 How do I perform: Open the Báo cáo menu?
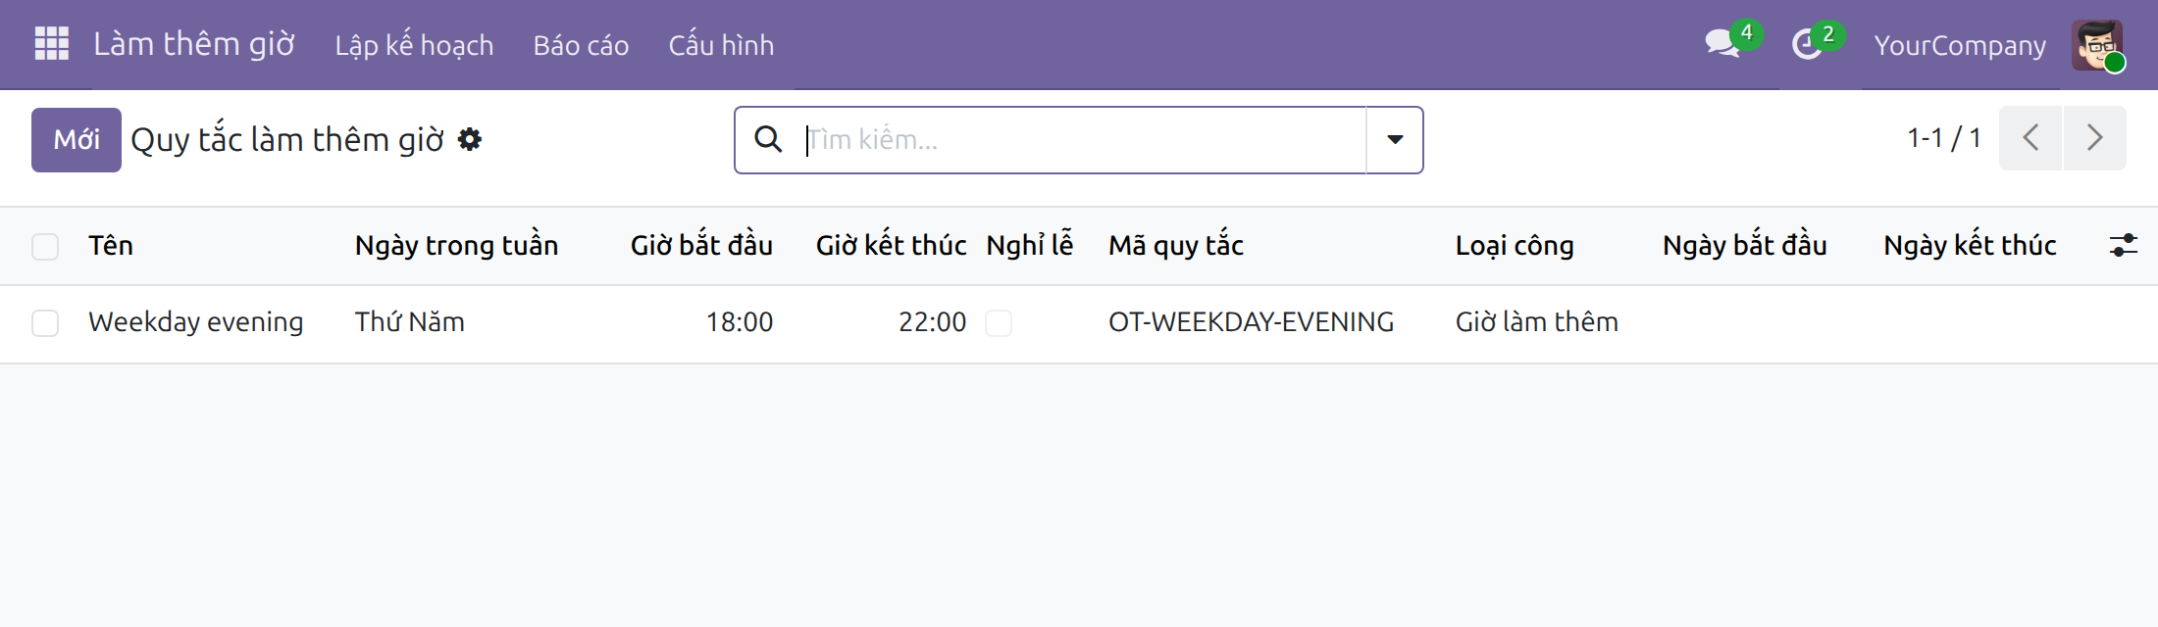581,45
